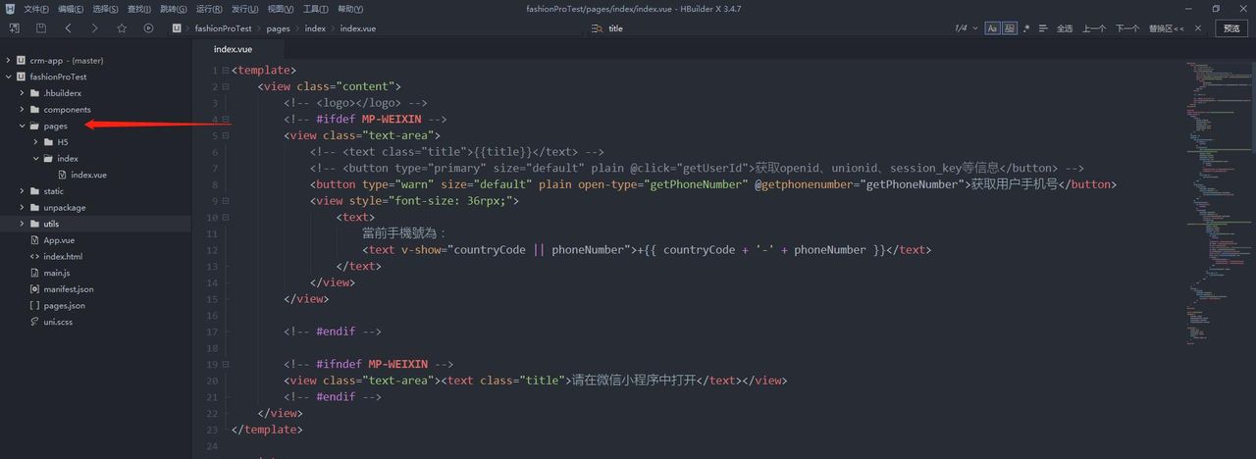1256x459 pixels.
Task: Click 上一个 previous match button
Action: pyautogui.click(x=1094, y=28)
